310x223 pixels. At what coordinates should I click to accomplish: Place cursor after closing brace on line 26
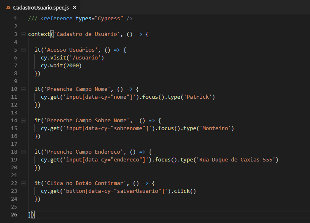click(35, 215)
